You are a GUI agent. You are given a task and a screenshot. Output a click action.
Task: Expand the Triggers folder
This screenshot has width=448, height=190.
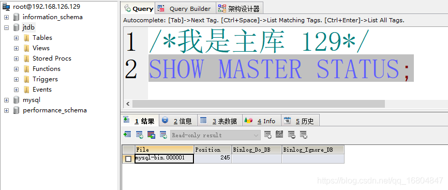coord(16,80)
